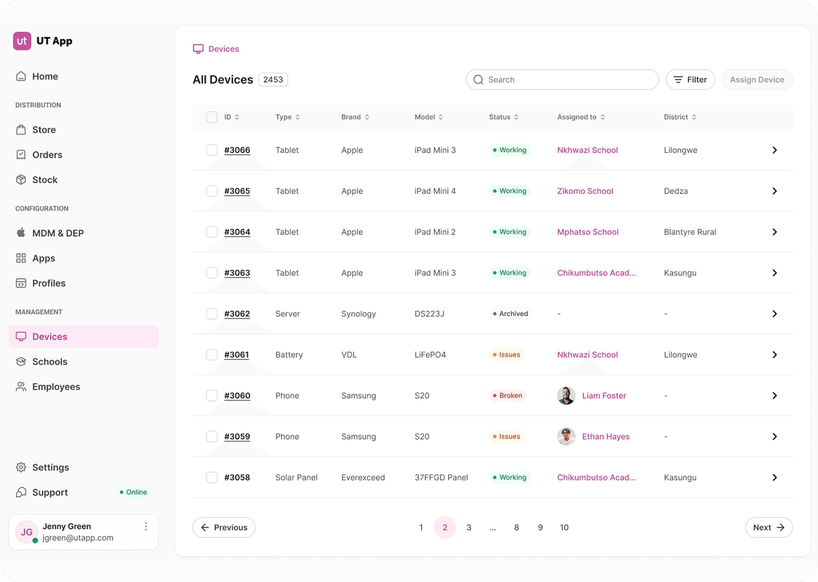Click the Assign Device button
818x582 pixels.
coord(757,80)
